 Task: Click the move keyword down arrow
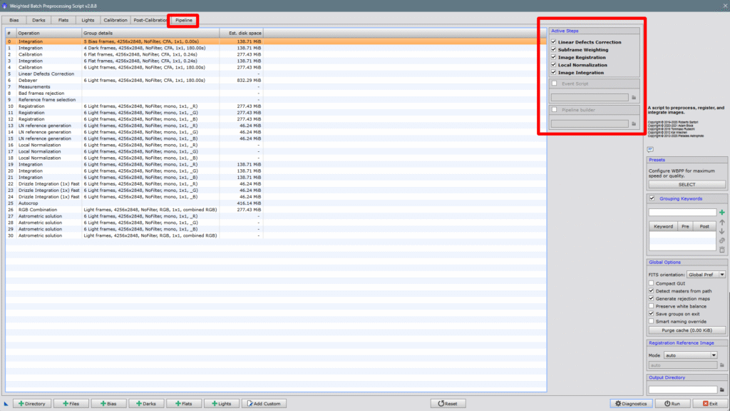[x=721, y=231]
